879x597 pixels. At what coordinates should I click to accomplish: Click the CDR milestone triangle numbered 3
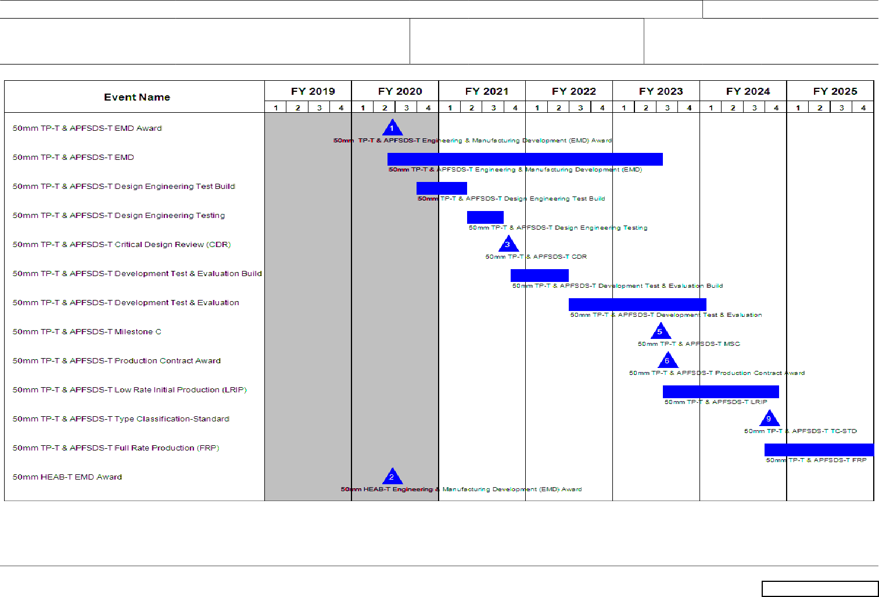[508, 245]
